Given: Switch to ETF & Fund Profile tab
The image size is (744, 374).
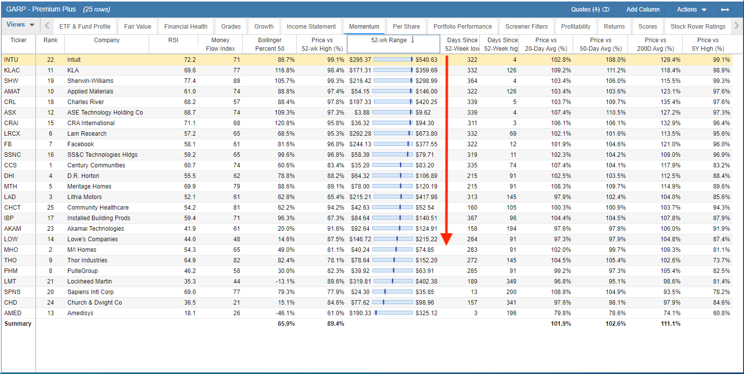Looking at the screenshot, I should 85,27.
